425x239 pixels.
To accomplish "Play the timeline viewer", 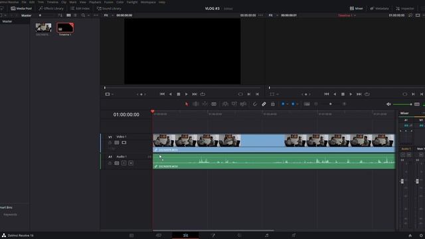I will 351,94.
